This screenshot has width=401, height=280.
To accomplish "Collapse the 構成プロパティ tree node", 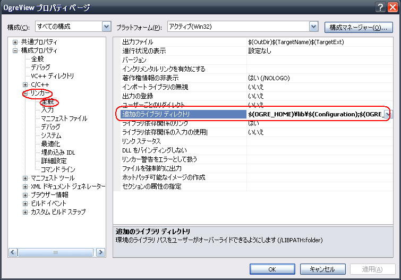I will (x=15, y=50).
